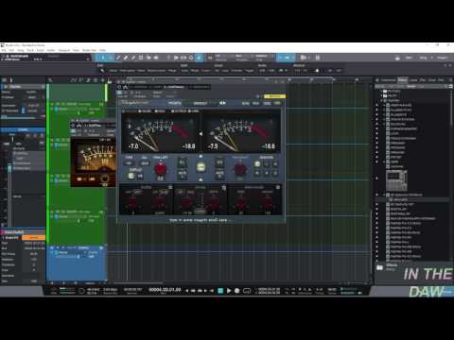Select the Mute tool
The image size is (454, 340).
click(x=141, y=58)
